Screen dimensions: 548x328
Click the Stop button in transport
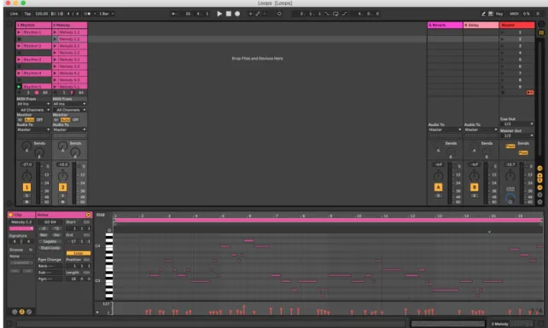pos(229,14)
